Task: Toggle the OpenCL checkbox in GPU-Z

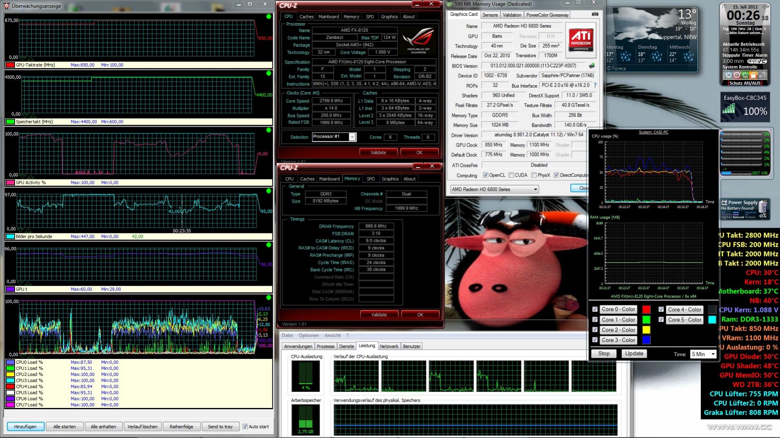Action: point(485,175)
